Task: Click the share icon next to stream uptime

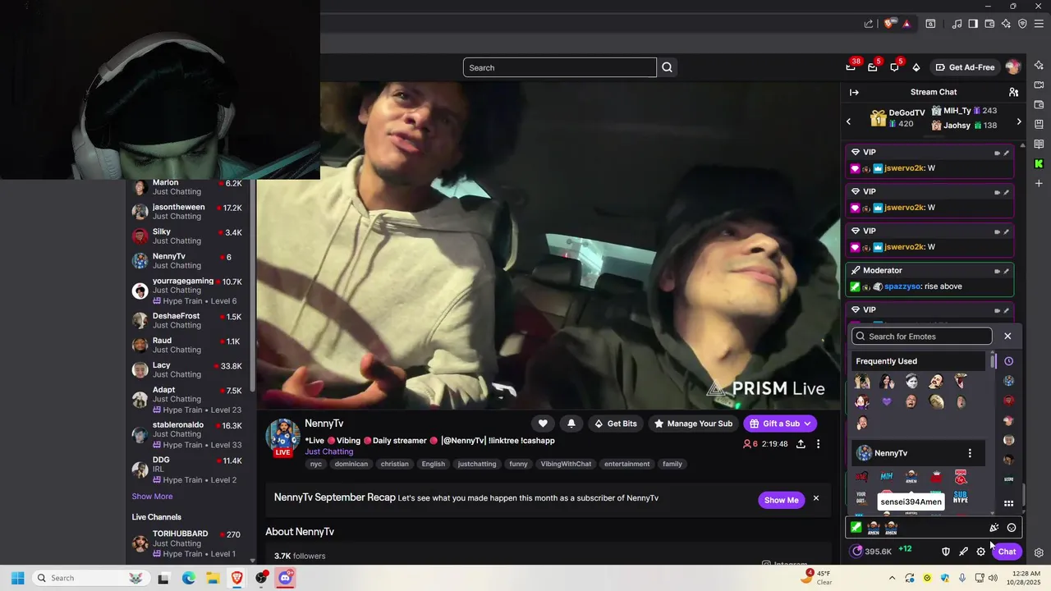Action: pyautogui.click(x=801, y=444)
